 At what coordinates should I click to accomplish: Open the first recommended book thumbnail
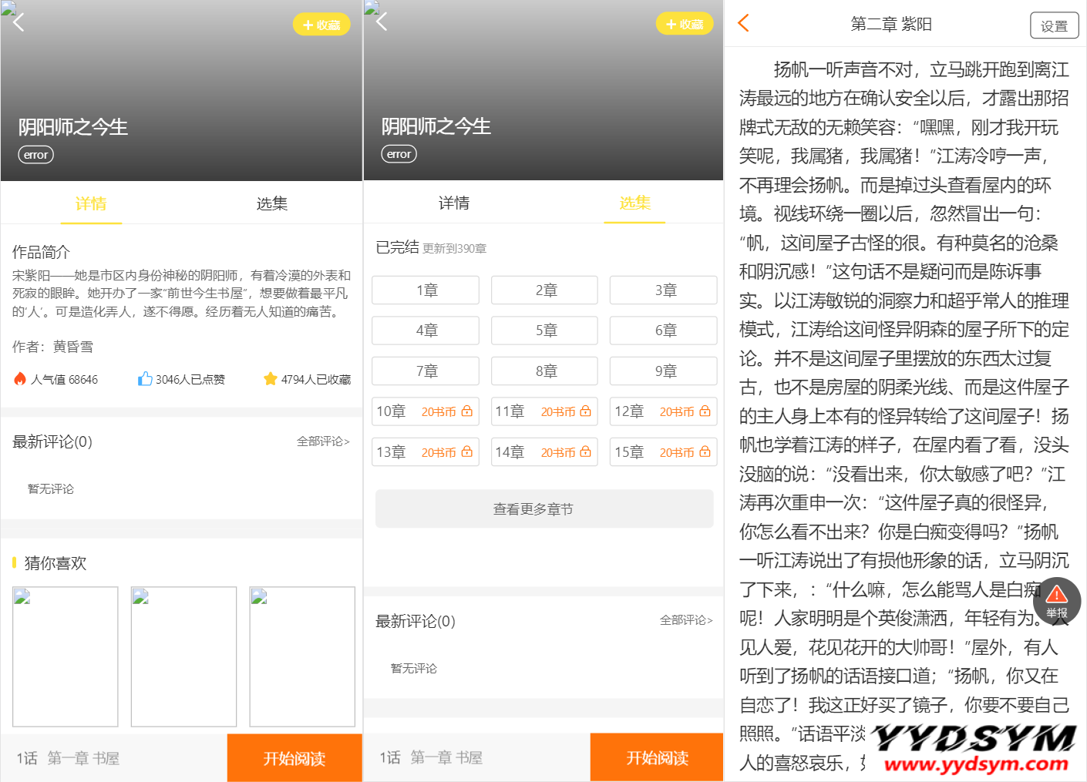pos(66,656)
